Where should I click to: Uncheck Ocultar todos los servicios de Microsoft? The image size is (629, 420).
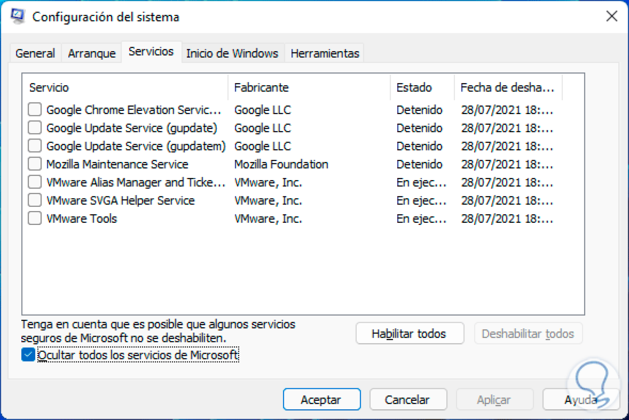(x=27, y=355)
